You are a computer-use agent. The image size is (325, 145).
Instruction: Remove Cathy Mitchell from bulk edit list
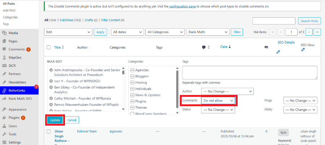point(51,98)
